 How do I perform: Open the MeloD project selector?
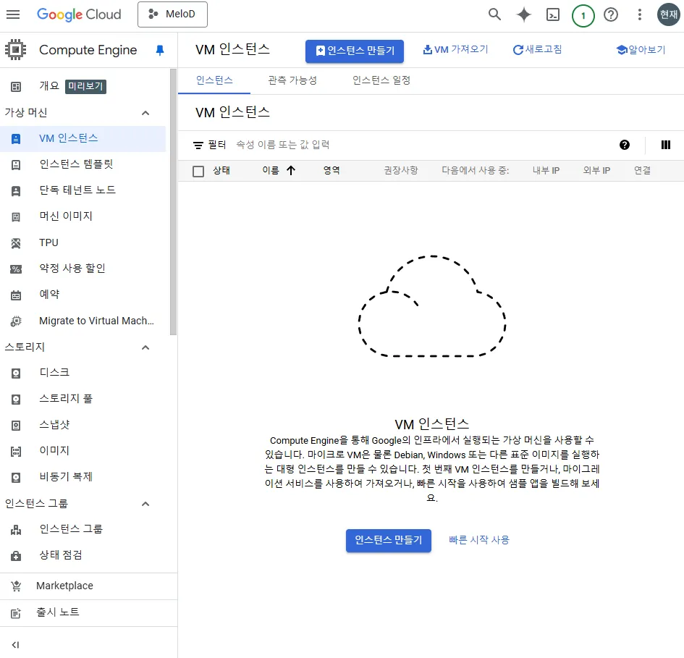(x=172, y=14)
